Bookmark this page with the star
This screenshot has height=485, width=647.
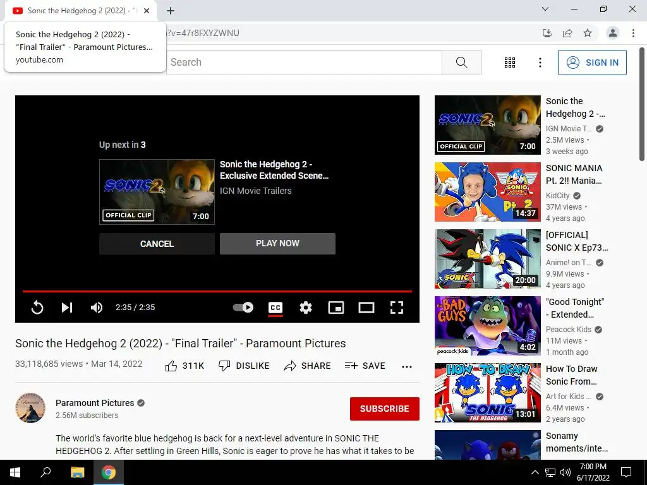[588, 33]
